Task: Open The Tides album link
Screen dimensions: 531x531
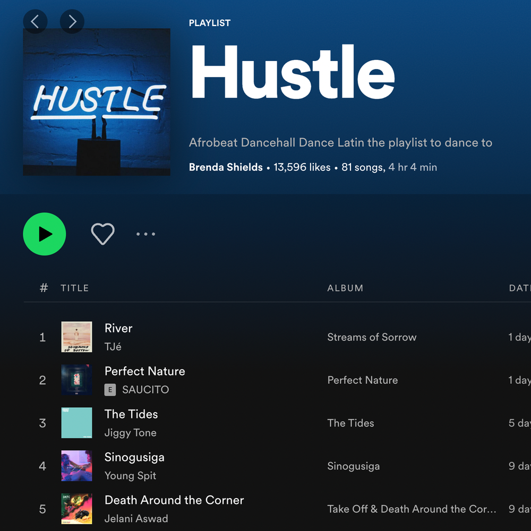Action: click(350, 423)
